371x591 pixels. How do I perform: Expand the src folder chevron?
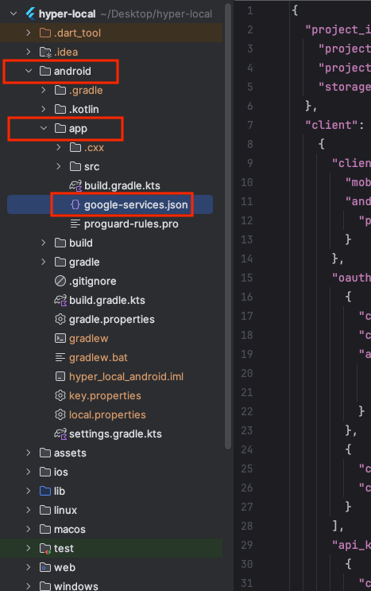click(x=59, y=166)
